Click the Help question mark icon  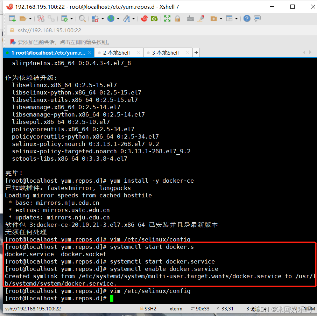246,18
